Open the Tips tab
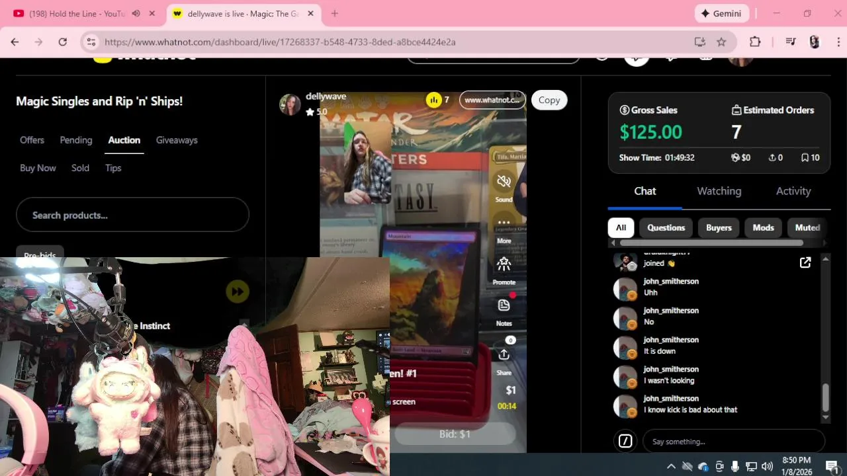This screenshot has height=476, width=847. (x=113, y=168)
